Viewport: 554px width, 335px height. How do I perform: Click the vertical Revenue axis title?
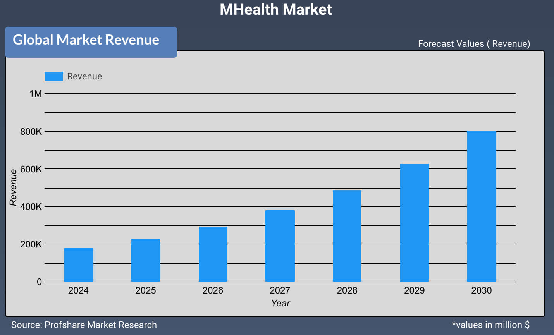click(13, 187)
